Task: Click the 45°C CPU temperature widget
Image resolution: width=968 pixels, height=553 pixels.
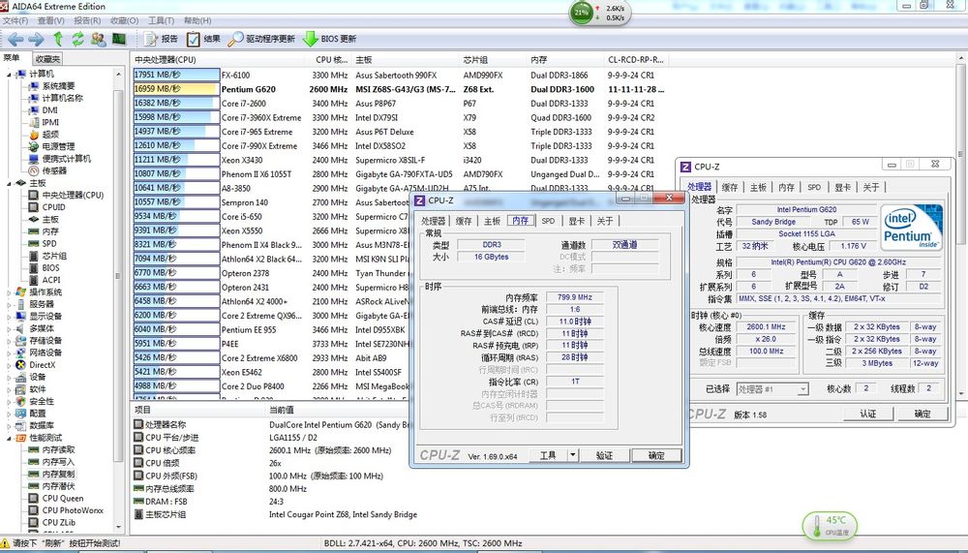Action: coord(829,525)
